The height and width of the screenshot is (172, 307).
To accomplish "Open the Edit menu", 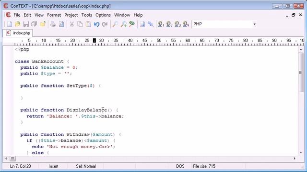I will pyautogui.click(x=27, y=15).
